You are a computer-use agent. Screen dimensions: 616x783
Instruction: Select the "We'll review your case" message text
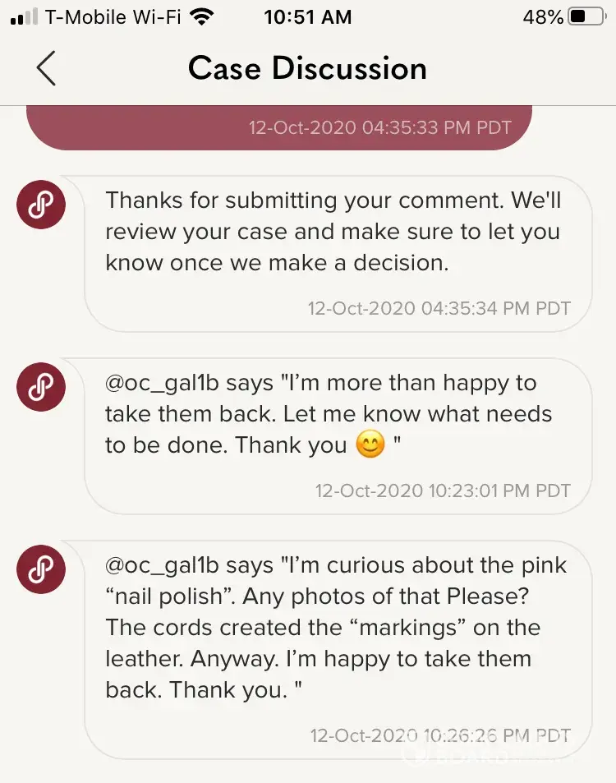click(332, 231)
